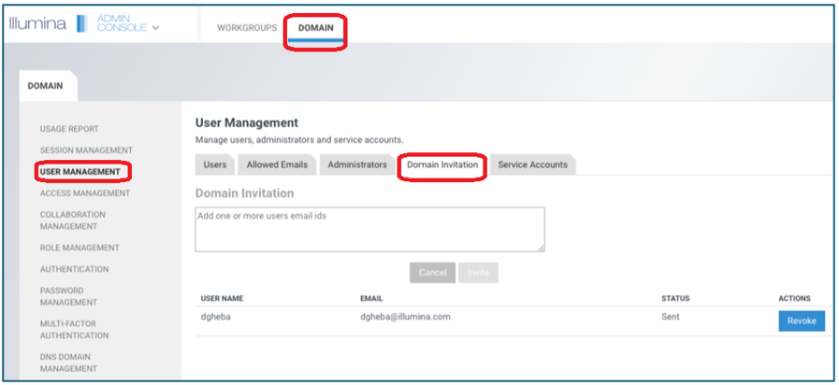Viewport: 839px width, 385px height.
Task: Select the Domain top navigation tab
Action: [315, 28]
